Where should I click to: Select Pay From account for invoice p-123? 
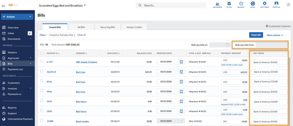269,62
